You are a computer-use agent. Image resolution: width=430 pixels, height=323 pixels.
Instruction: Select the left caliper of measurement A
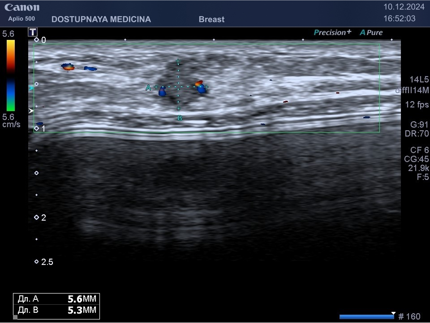point(156,87)
